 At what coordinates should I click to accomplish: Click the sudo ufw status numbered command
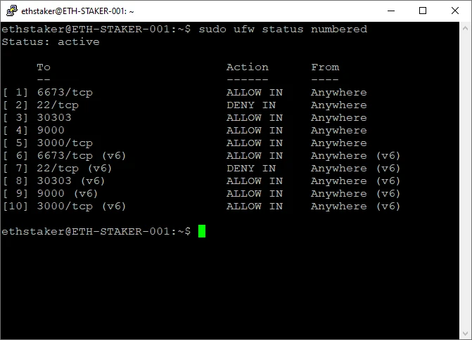pos(283,30)
